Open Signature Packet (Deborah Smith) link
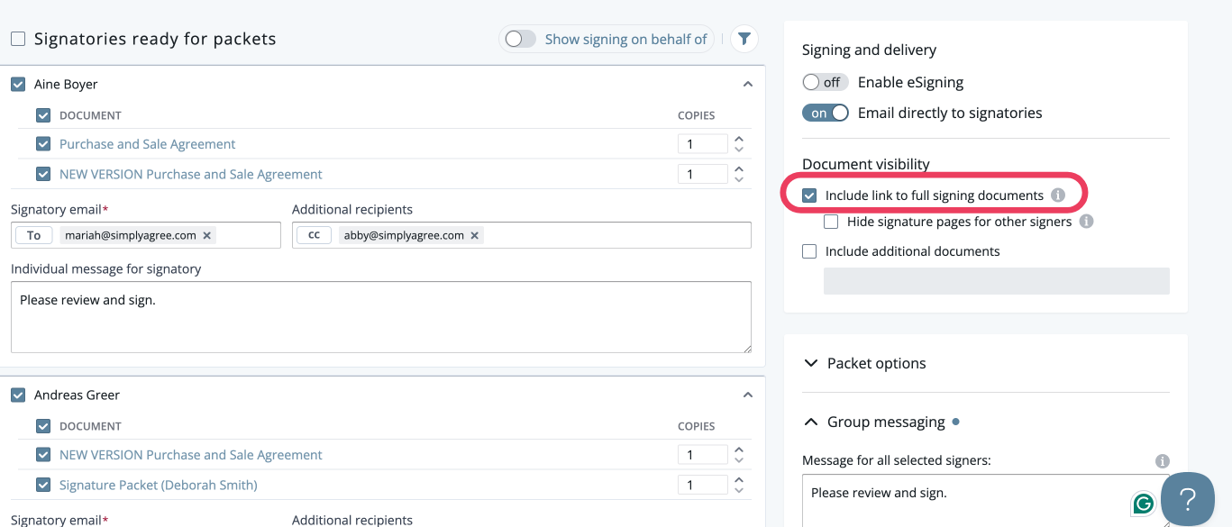The height and width of the screenshot is (527, 1232). (x=158, y=485)
